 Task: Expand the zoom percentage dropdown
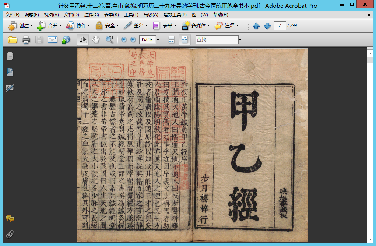(158, 40)
